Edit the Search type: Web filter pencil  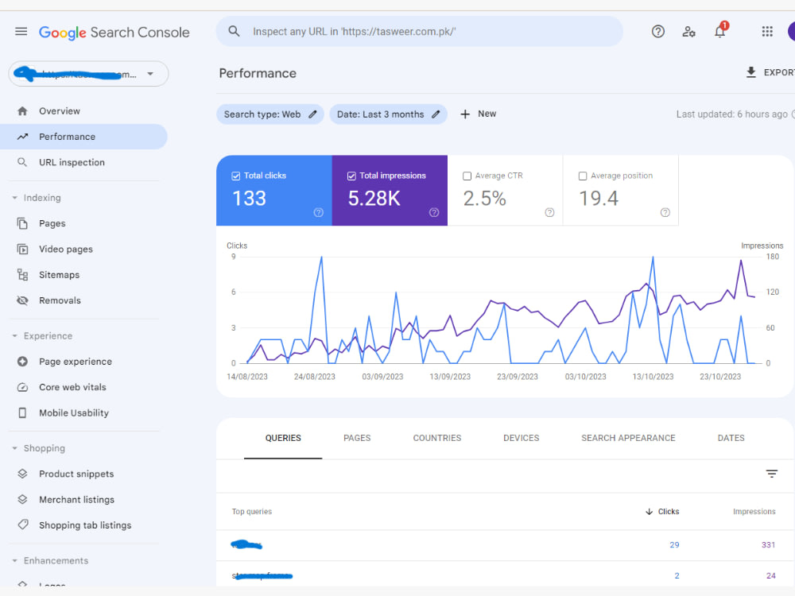point(312,114)
